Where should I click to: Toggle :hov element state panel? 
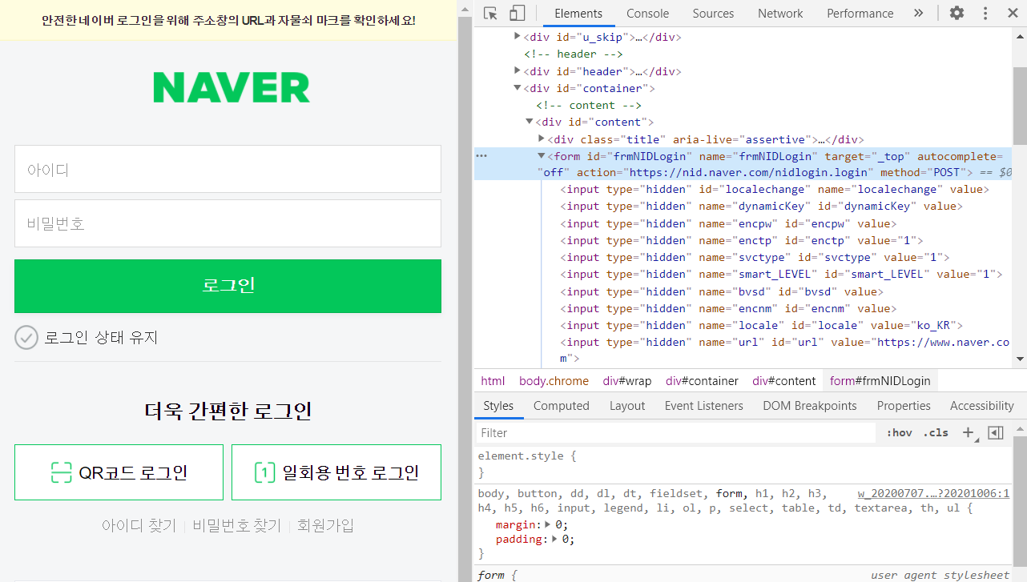899,432
